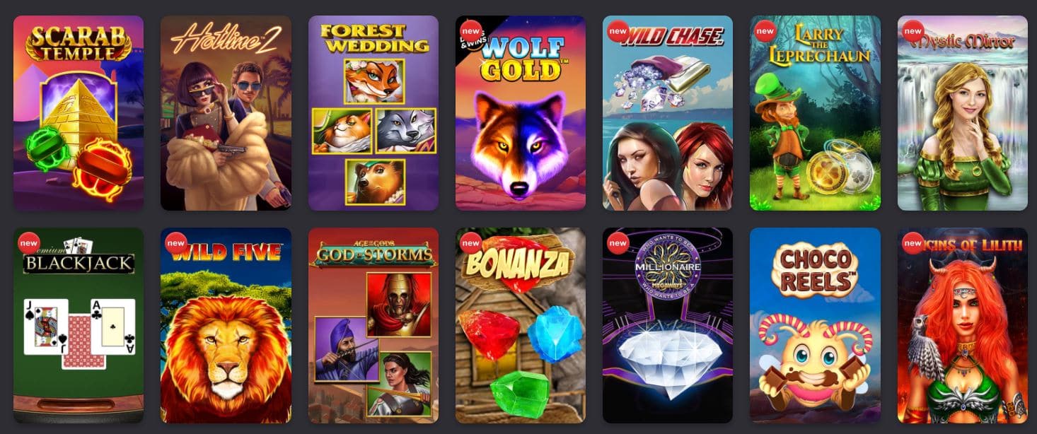Screen dimensions: 1037x434
Task: Click the new badge on Wild Chase
Action: click(618, 31)
